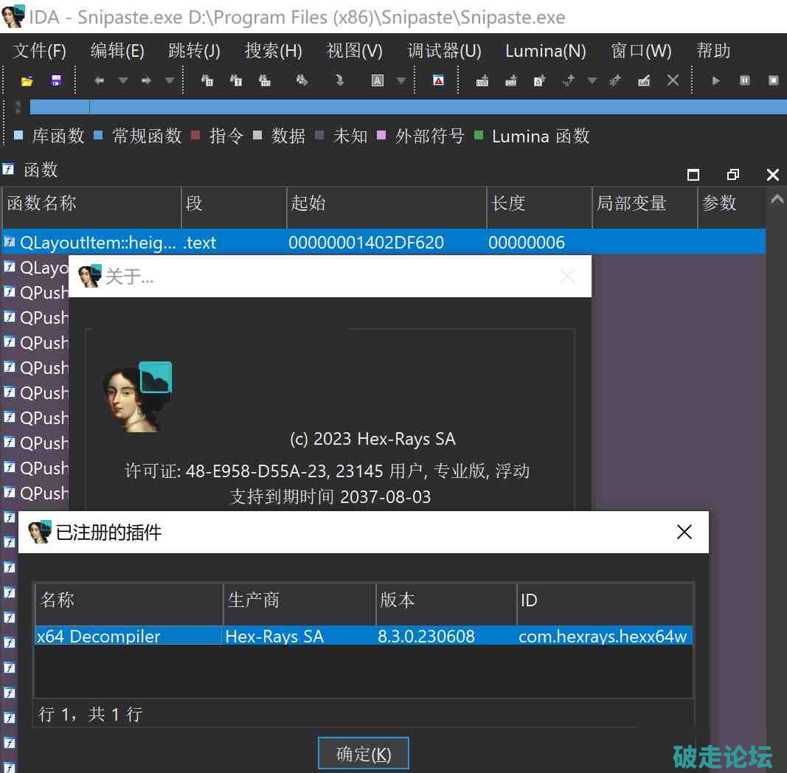Close the 已注册的插件 dialog

coord(684,532)
